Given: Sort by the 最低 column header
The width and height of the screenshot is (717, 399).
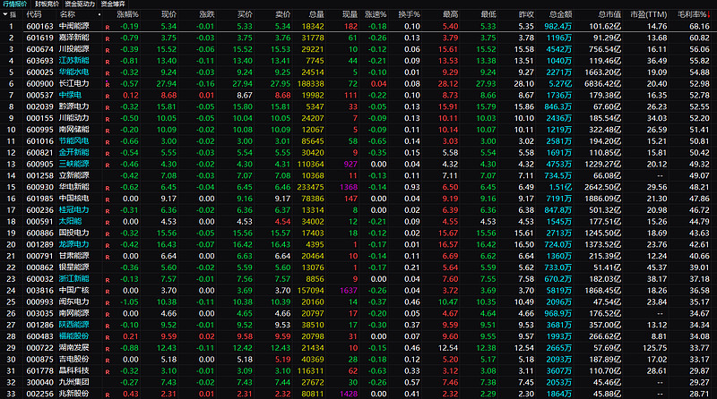Looking at the screenshot, I should 488,14.
